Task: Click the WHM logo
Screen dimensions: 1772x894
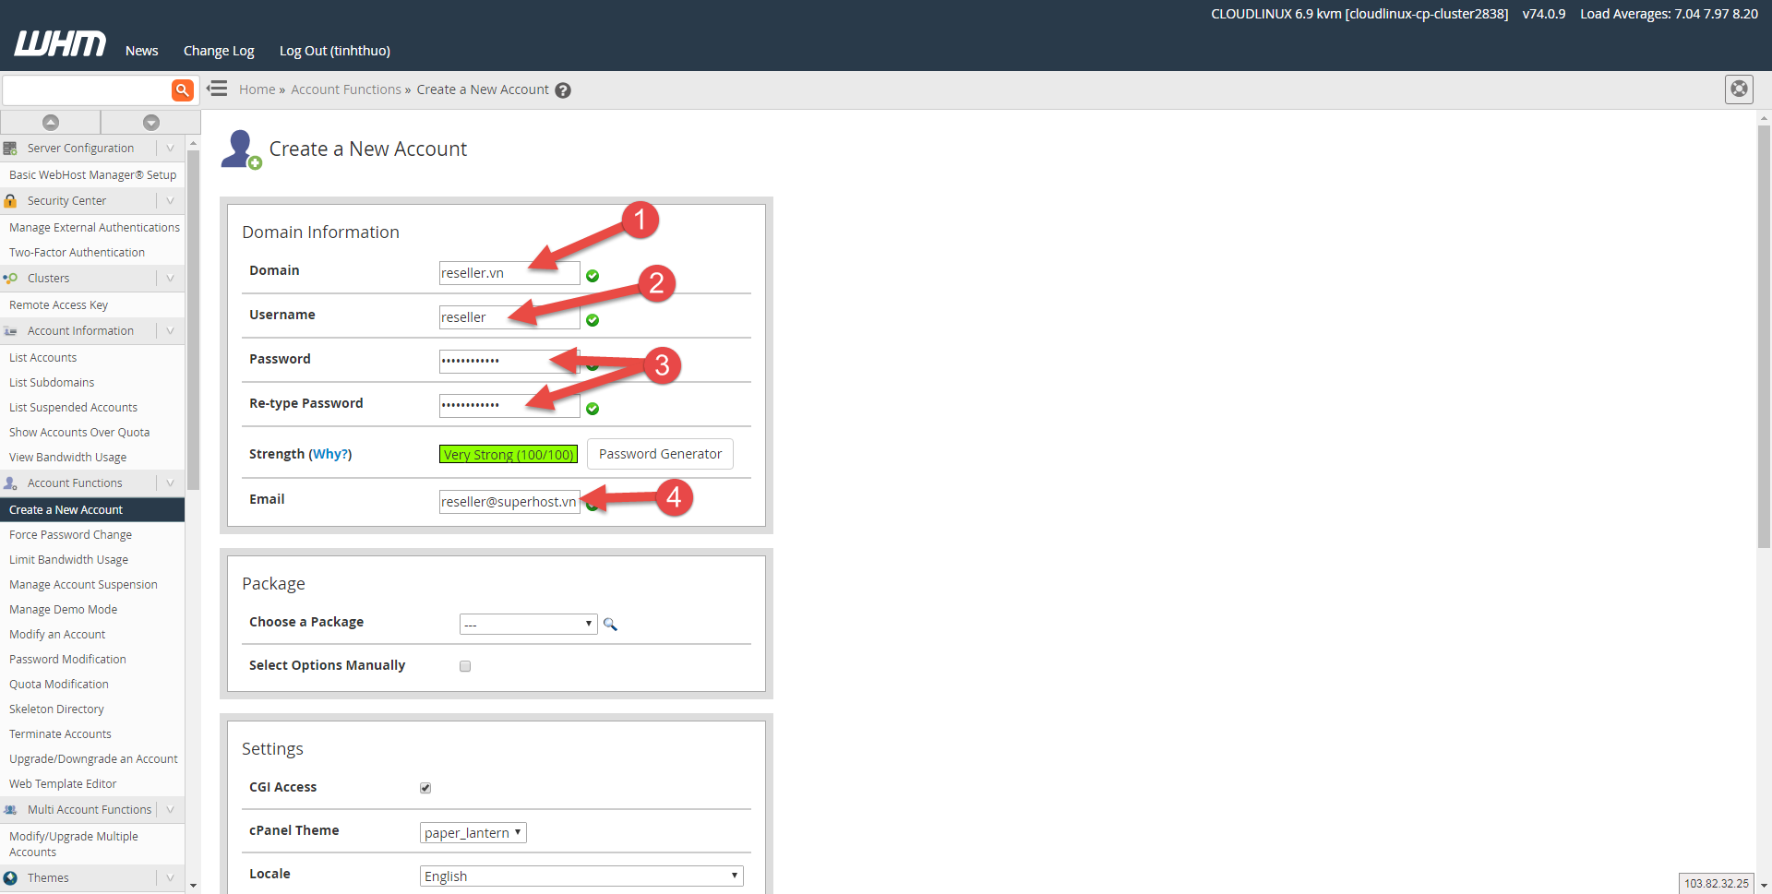Action: (x=60, y=44)
